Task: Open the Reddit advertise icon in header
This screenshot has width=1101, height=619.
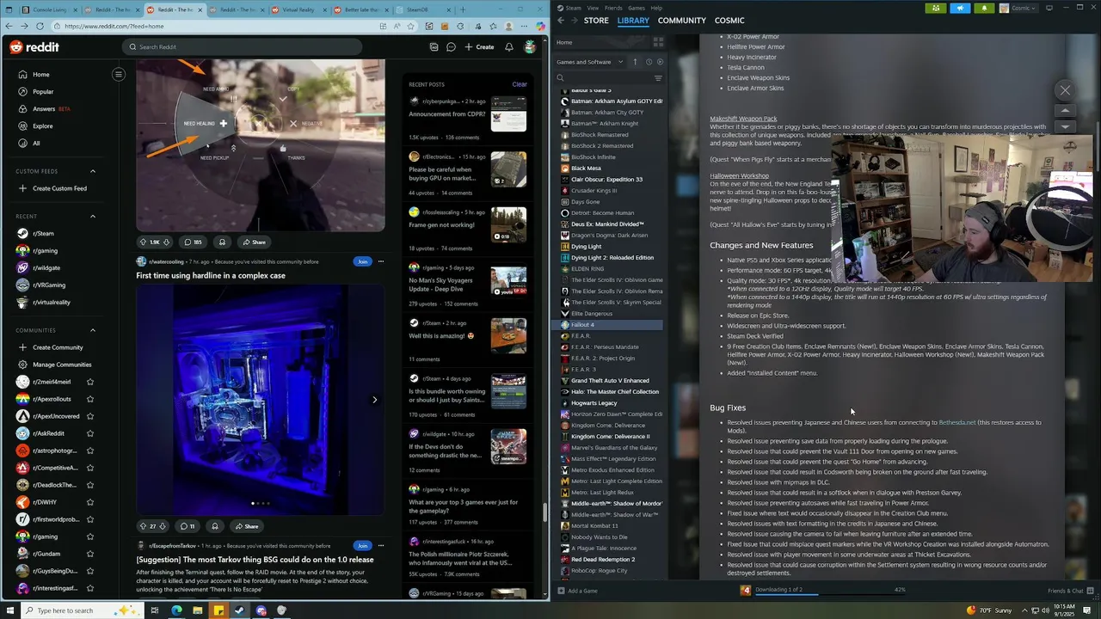Action: (434, 47)
